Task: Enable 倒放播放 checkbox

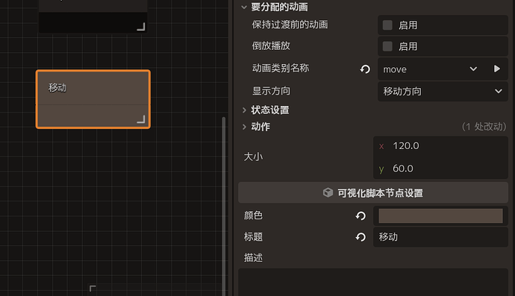Action: coord(387,46)
